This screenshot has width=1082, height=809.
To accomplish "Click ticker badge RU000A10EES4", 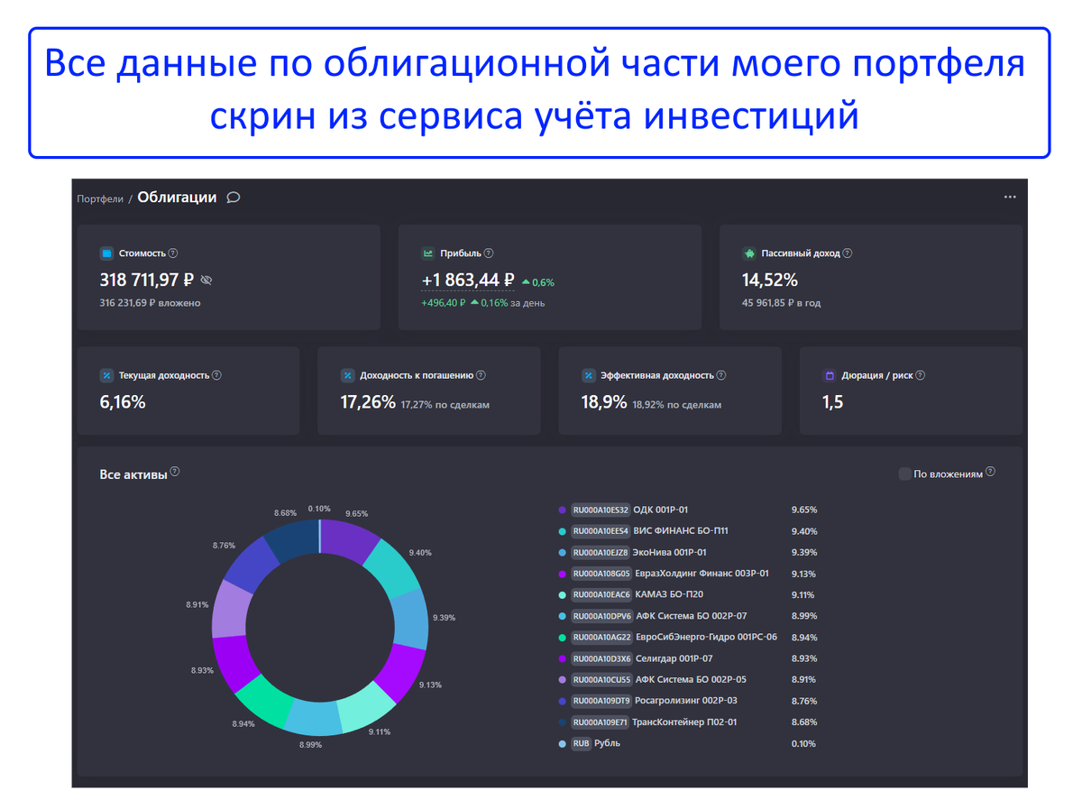I will click(x=601, y=531).
